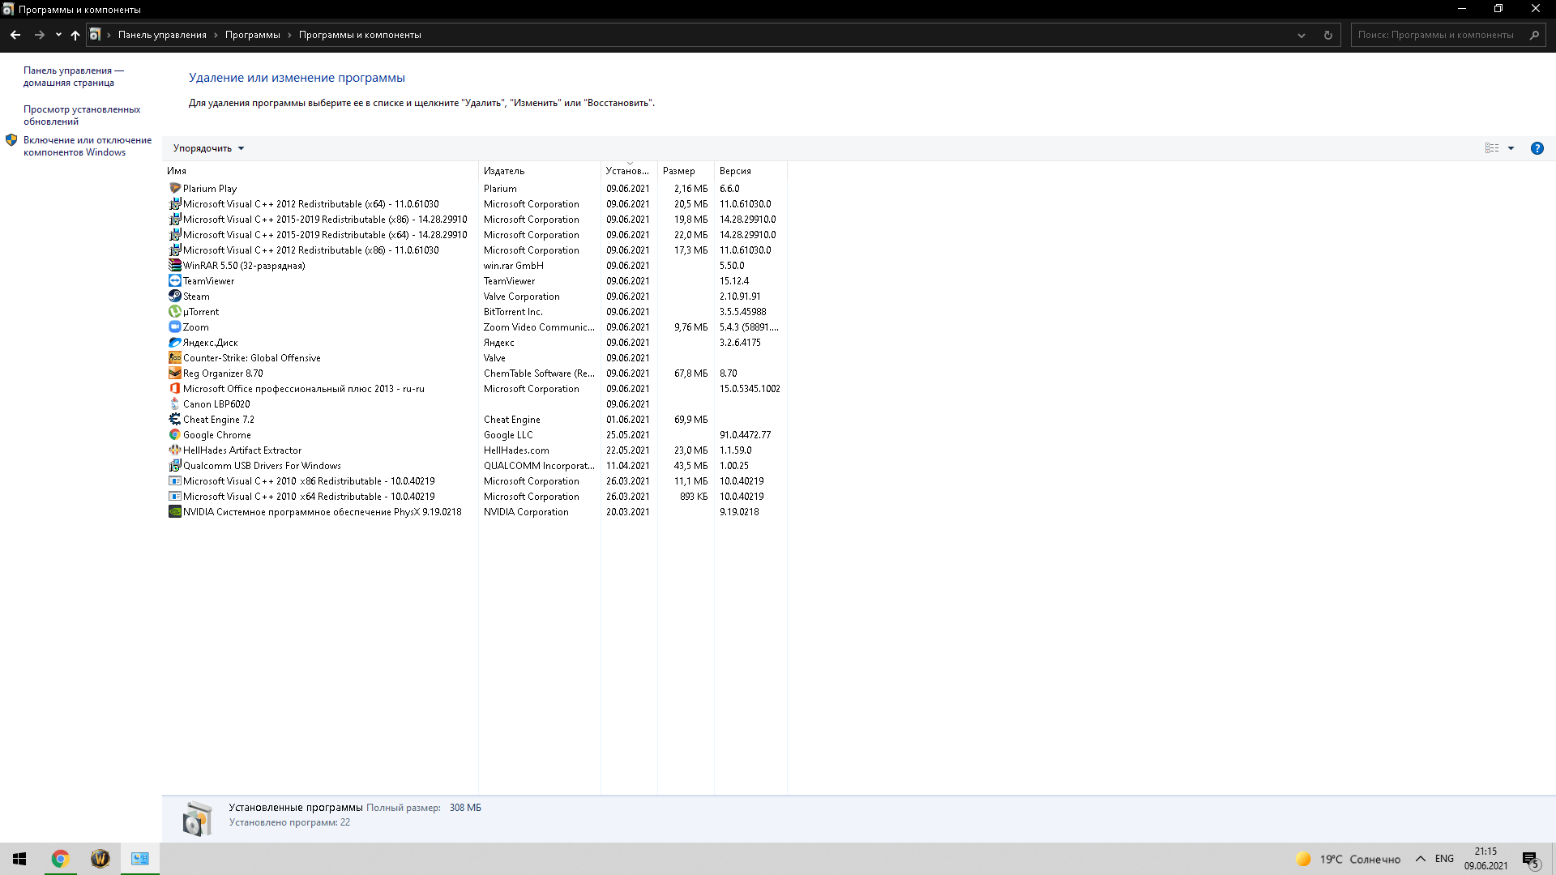Click version cell 91.0.4472.77
The height and width of the screenshot is (875, 1556).
[745, 435]
